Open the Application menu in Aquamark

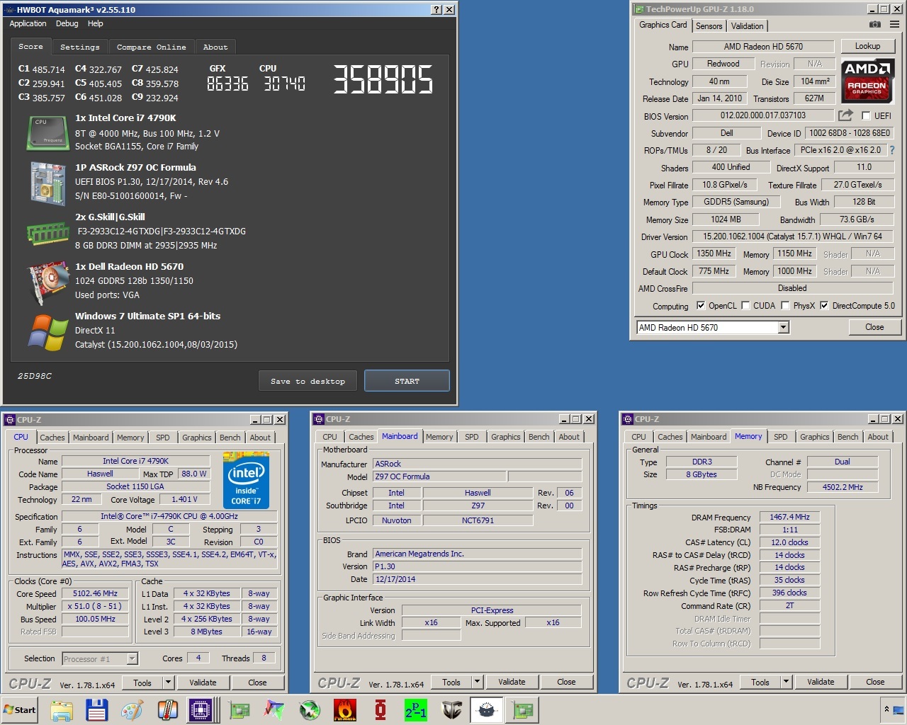[28, 23]
